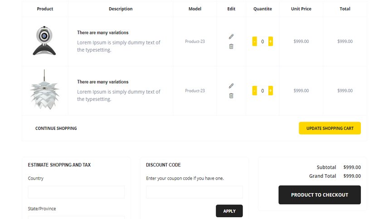379x219 pixels.
Task: Apply the discount coupon code
Action: tap(229, 211)
